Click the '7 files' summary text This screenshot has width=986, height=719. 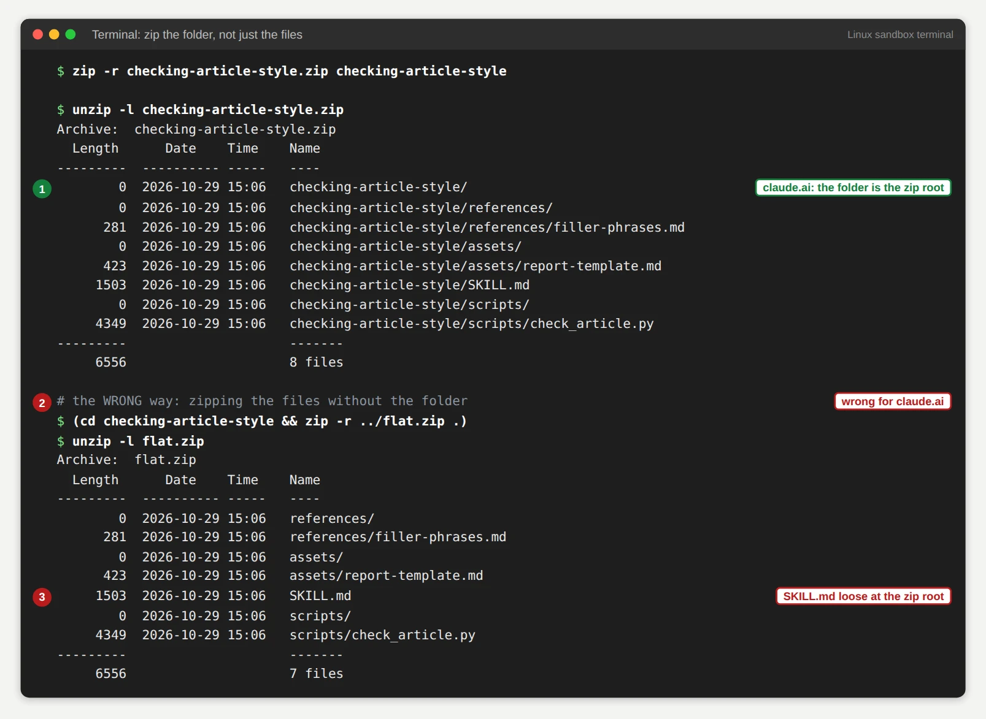pos(316,674)
